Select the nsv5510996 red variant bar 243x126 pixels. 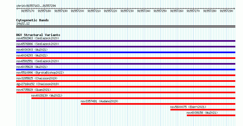pos(126,75)
